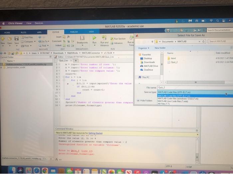Click the Increase Indent icon
Image resolution: width=233 pixels, height=174 pixels.
[68, 46]
